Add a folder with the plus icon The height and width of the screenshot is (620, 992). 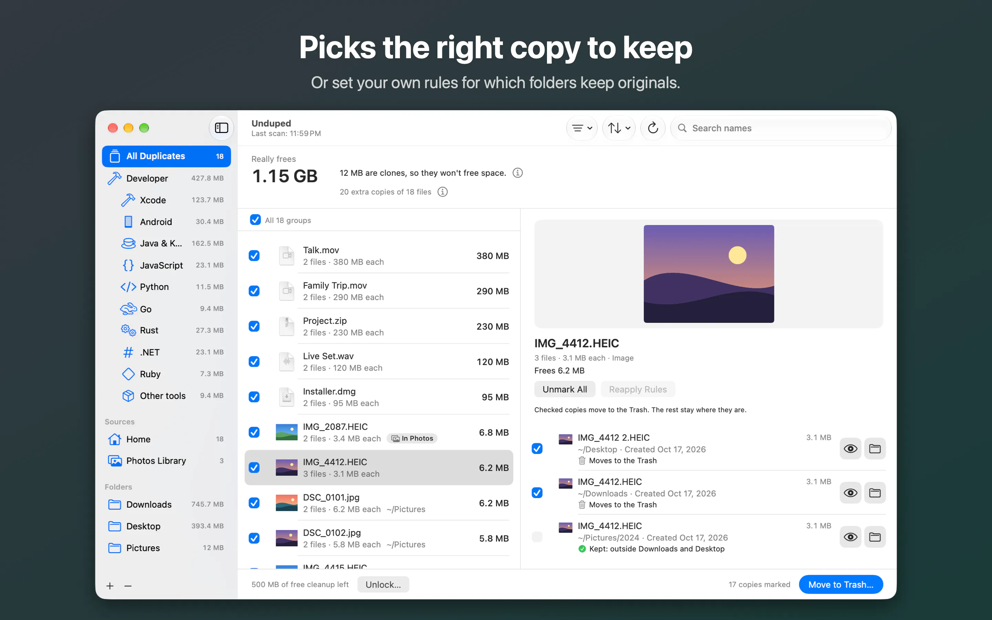pos(110,586)
